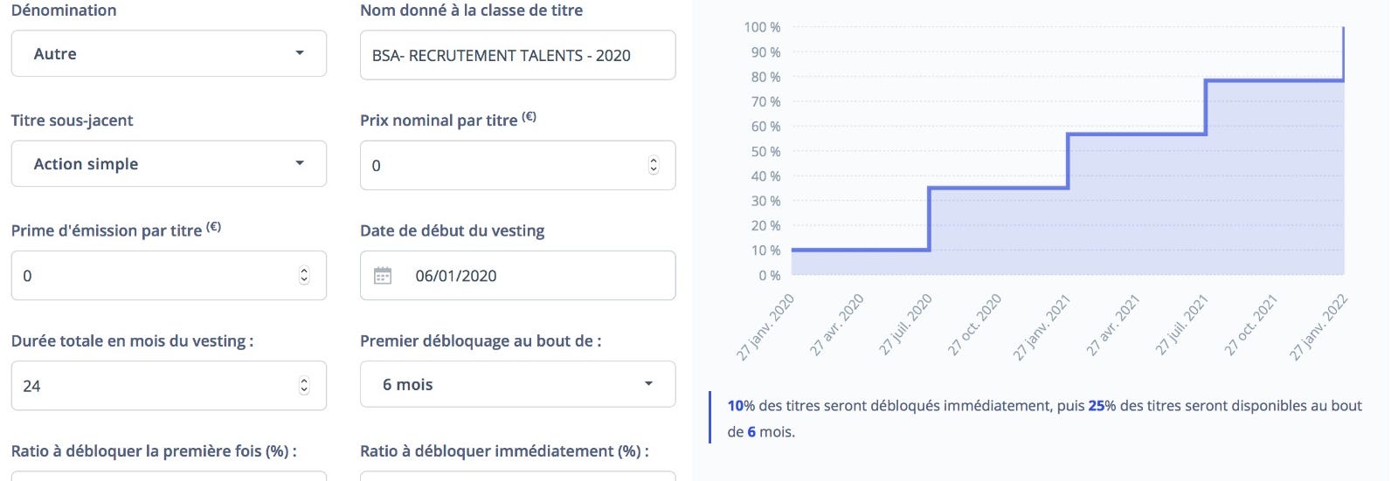Click the Durée totale vesting stepper arrows
The width and height of the screenshot is (1398, 481).
point(304,385)
